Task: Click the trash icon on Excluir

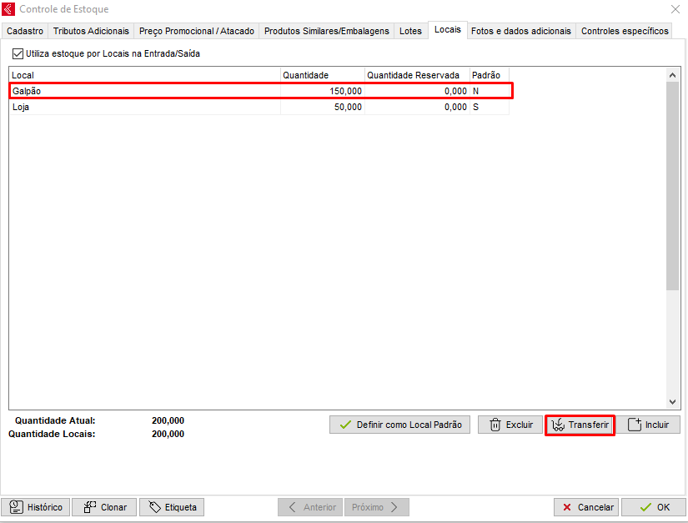Action: pyautogui.click(x=495, y=425)
